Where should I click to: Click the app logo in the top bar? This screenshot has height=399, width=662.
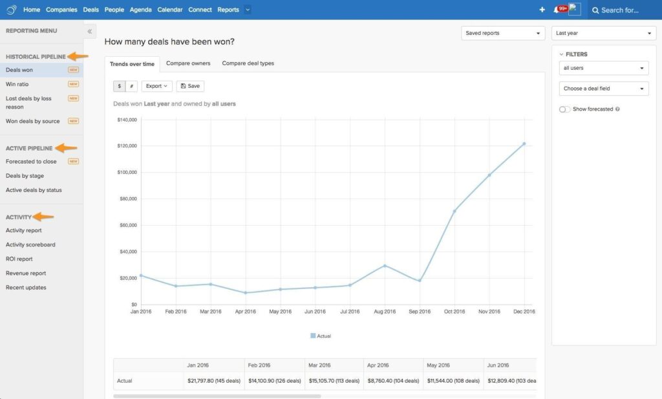pos(9,9)
